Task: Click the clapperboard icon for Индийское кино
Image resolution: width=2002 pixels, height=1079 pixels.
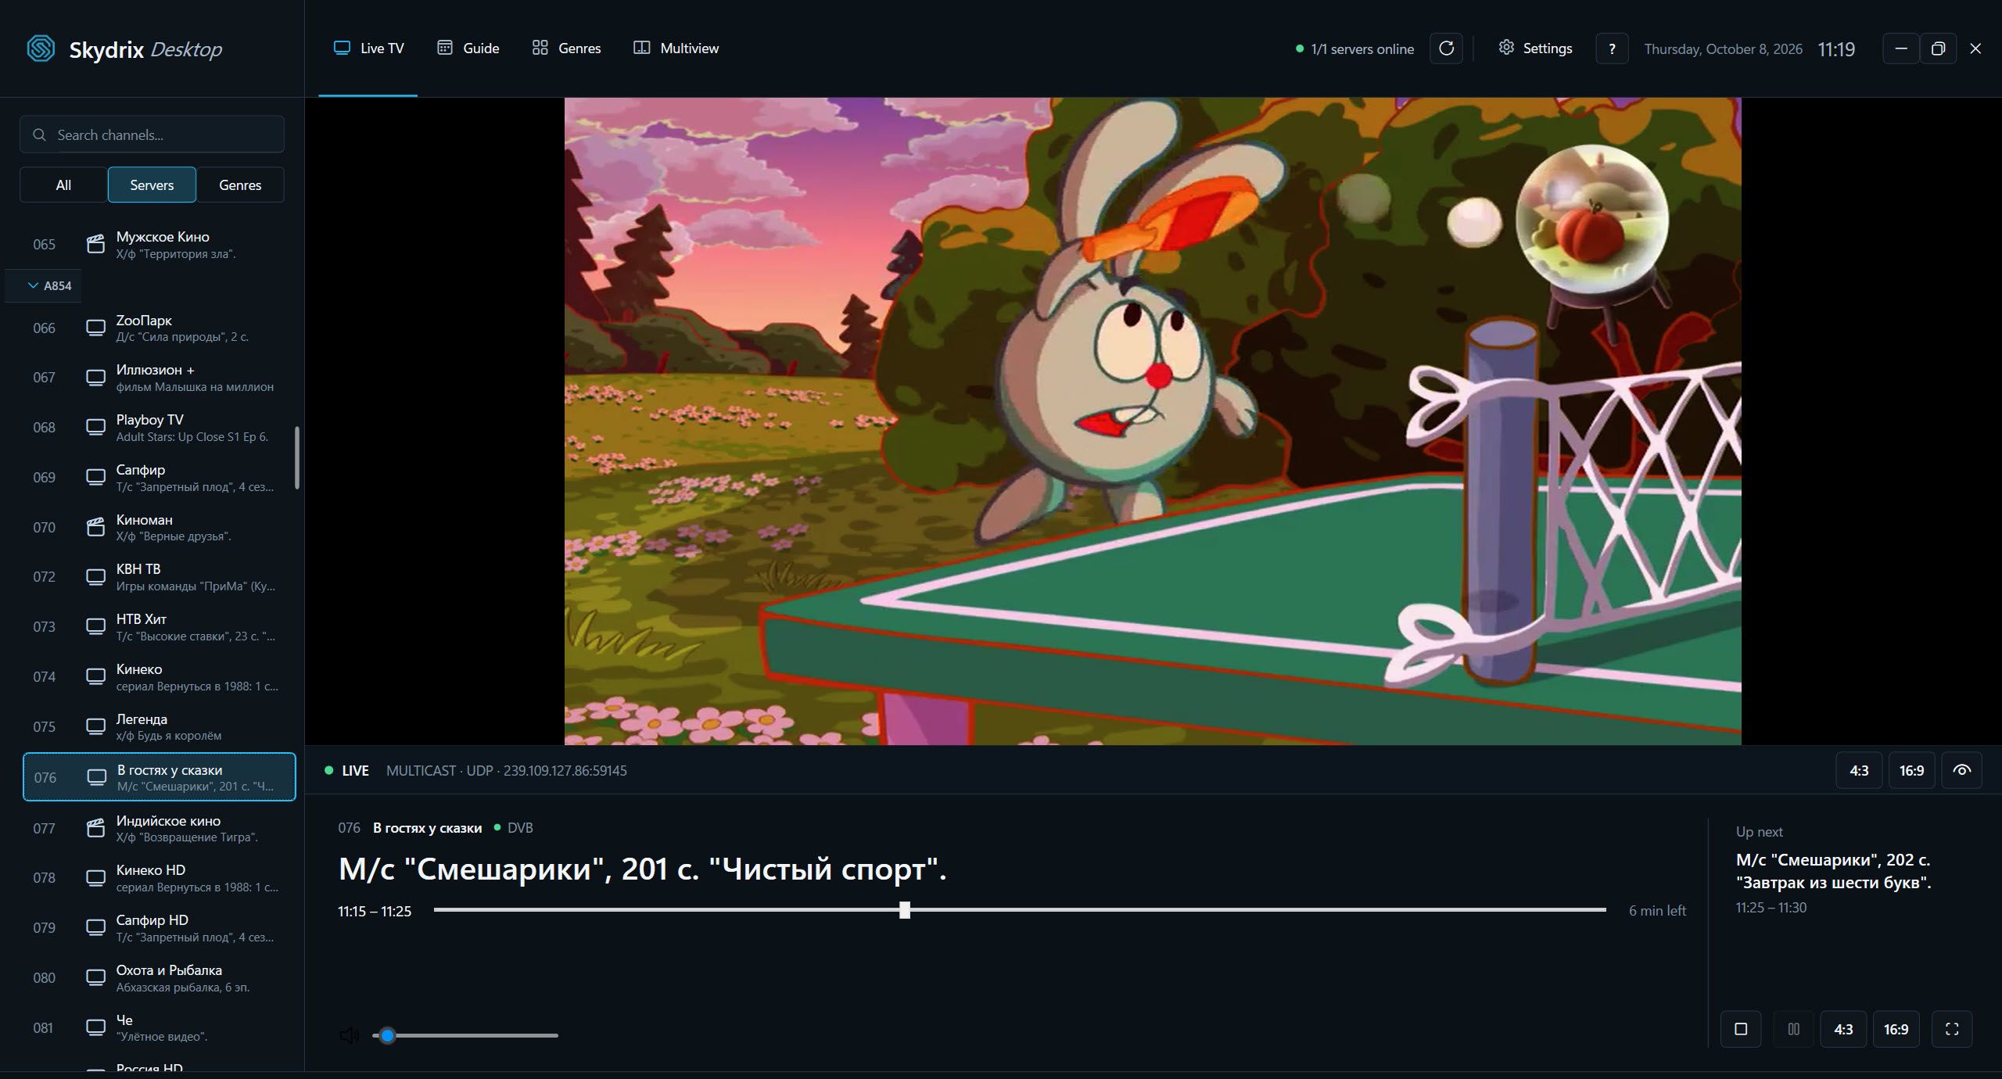Action: pos(95,828)
